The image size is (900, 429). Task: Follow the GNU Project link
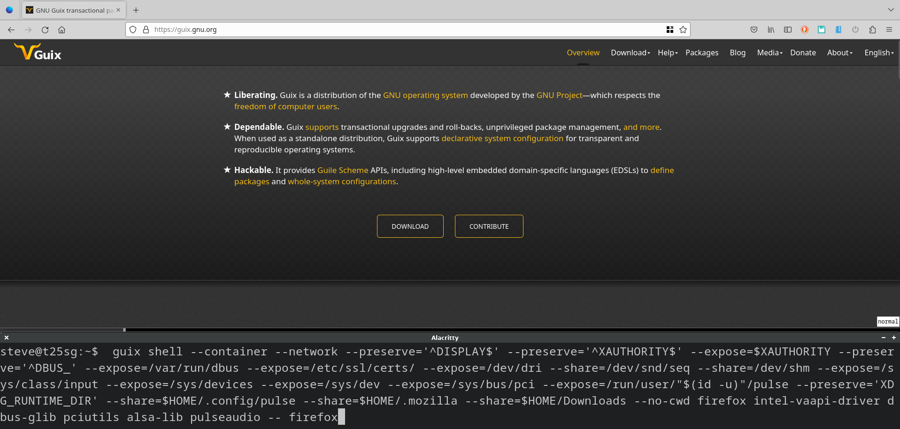coord(559,95)
